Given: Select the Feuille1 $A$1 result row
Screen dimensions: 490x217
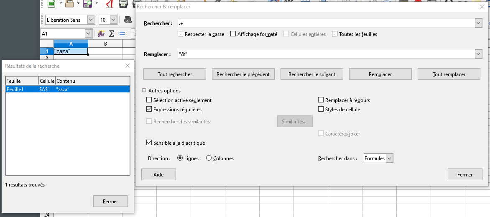Looking at the screenshot, I should (x=68, y=89).
